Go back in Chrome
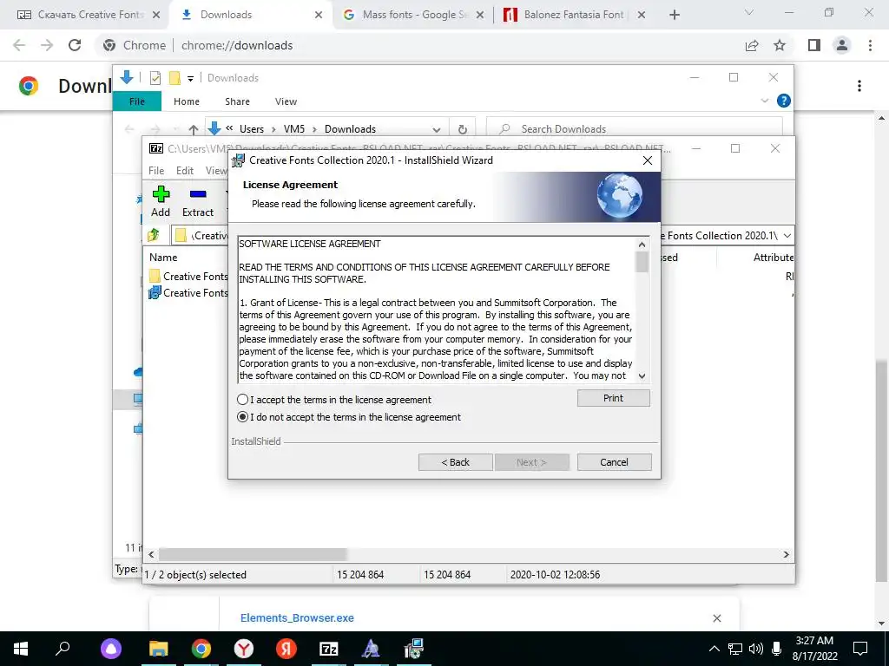The height and width of the screenshot is (666, 889). pyautogui.click(x=19, y=45)
